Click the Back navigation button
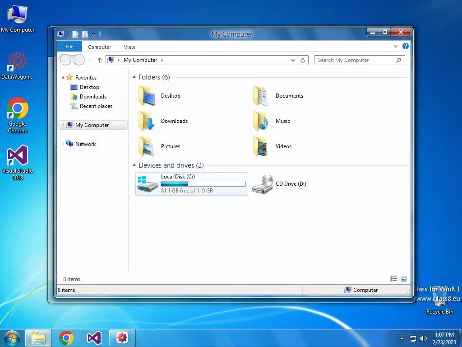Viewport: 462px width, 347px height. [x=65, y=60]
